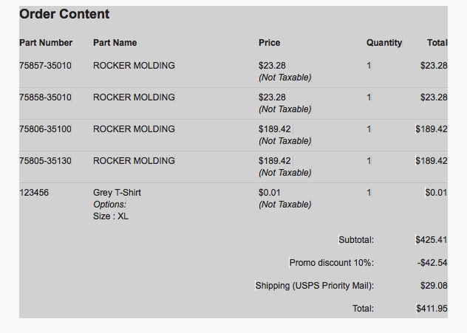Viewport: 467px width, 333px height.
Task: Click the $0.01 price of Grey T-Shirt
Action: click(269, 193)
